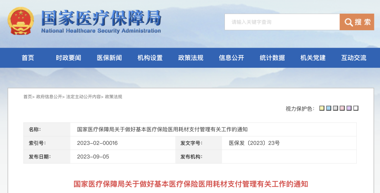This screenshot has height=193, width=380.
Task: Open the 首页 navigation menu item
Action: 28,58
